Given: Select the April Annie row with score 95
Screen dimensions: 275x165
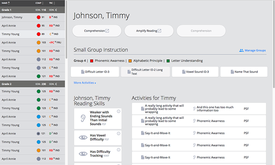Looking at the screenshot, I should 32,26.
